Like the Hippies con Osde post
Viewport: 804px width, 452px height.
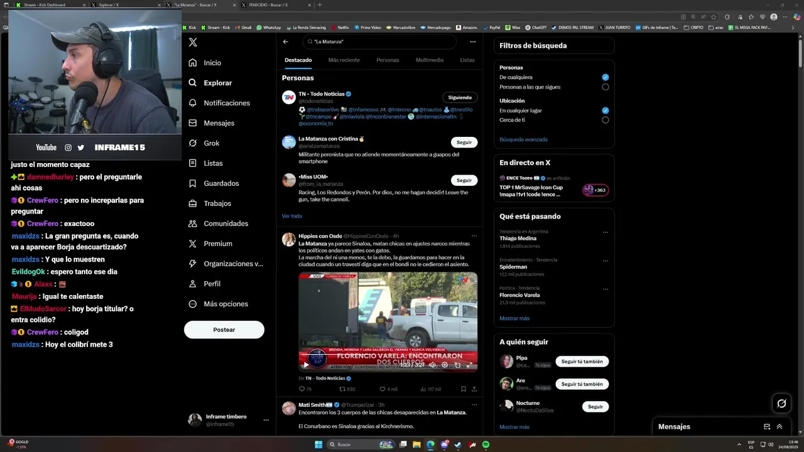388,389
